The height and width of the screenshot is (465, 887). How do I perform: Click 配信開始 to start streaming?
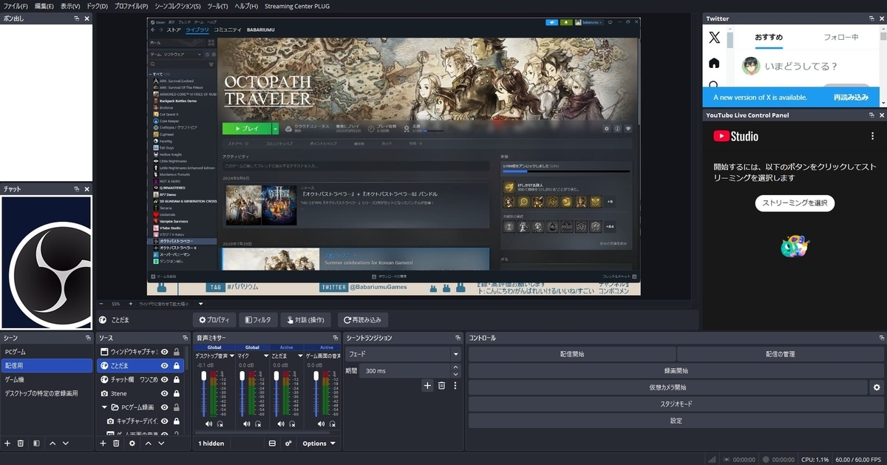pos(571,354)
